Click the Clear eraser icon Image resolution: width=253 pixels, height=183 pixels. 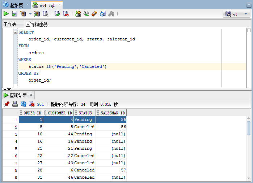[94, 14]
